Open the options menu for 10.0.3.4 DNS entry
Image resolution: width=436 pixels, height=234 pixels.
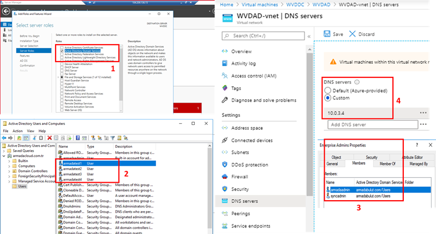(423, 113)
